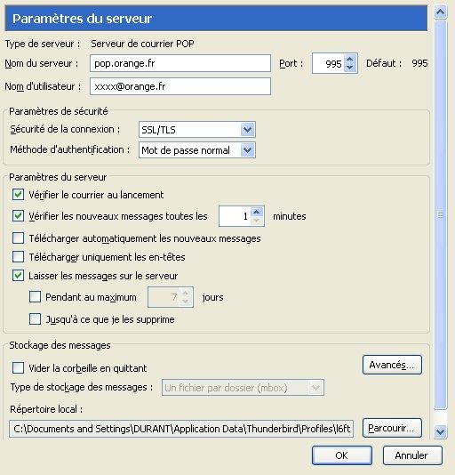This screenshot has width=455, height=475.
Task: Check Jusqu'à ce que je les supprime
Action: pyautogui.click(x=36, y=319)
